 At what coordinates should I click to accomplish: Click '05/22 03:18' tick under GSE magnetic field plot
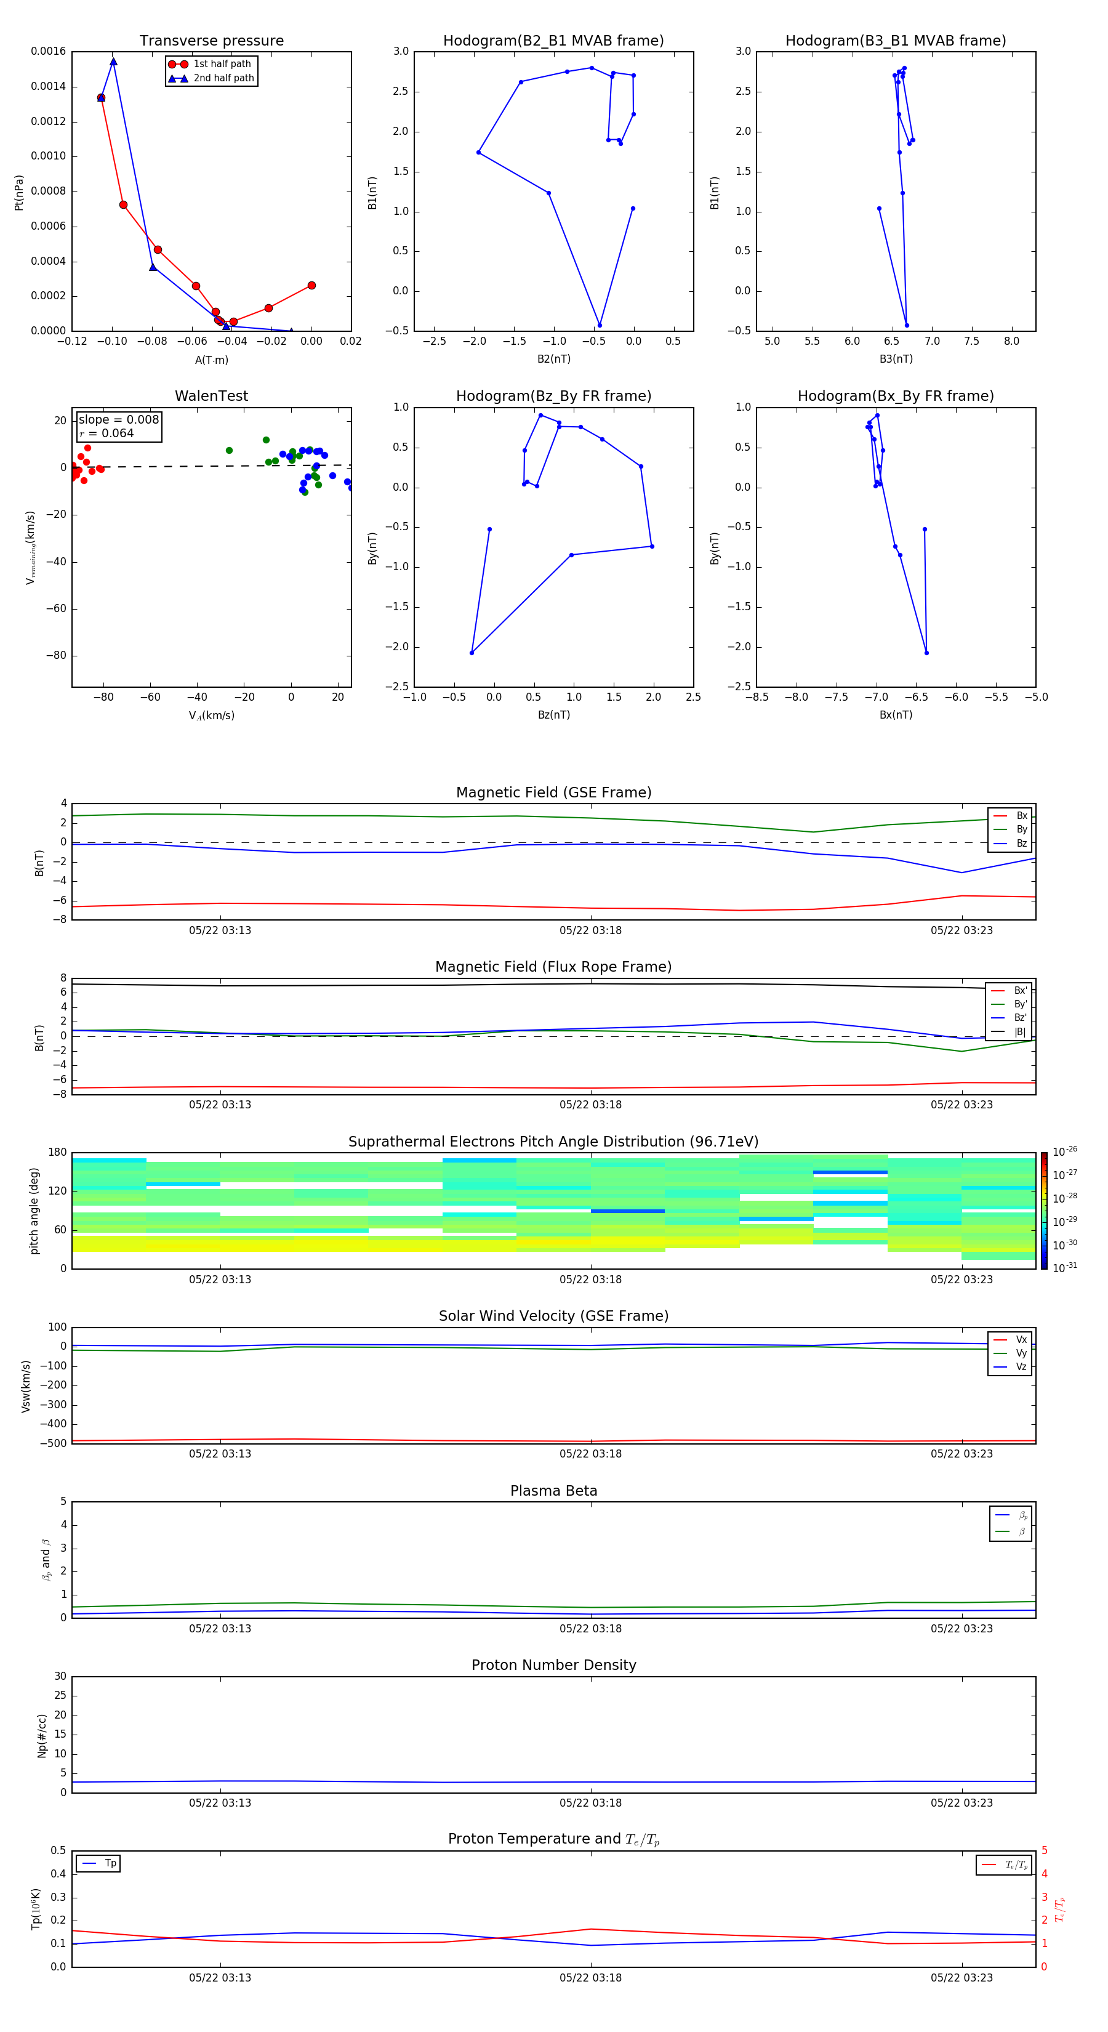pos(591,931)
